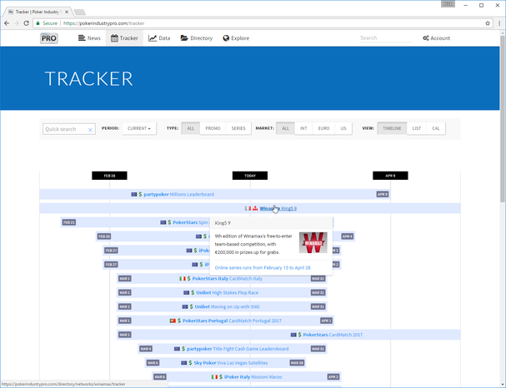Viewport: 506px width, 388px height.
Task: Click the French flag icon on Winamax row
Action: coord(248,208)
